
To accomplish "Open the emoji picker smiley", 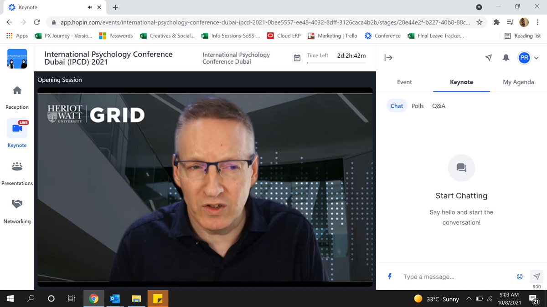I will [x=520, y=277].
